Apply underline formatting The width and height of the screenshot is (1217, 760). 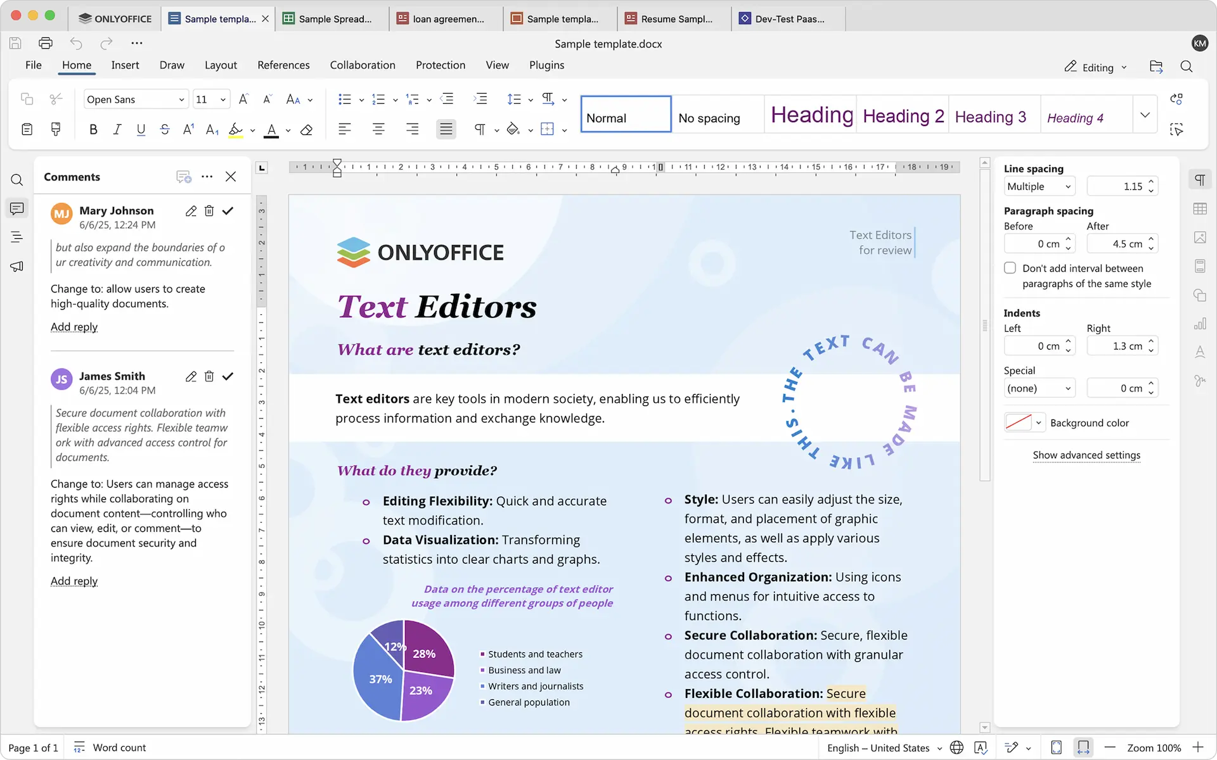point(141,130)
